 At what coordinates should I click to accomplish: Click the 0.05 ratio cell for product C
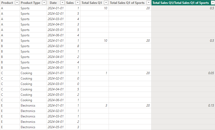(183, 73)
